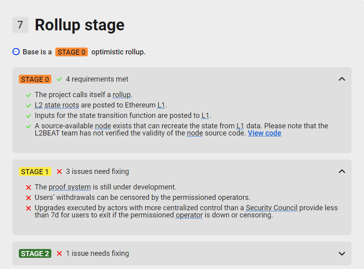
Task: Click the Rollup stage heading
Action: click(x=79, y=25)
